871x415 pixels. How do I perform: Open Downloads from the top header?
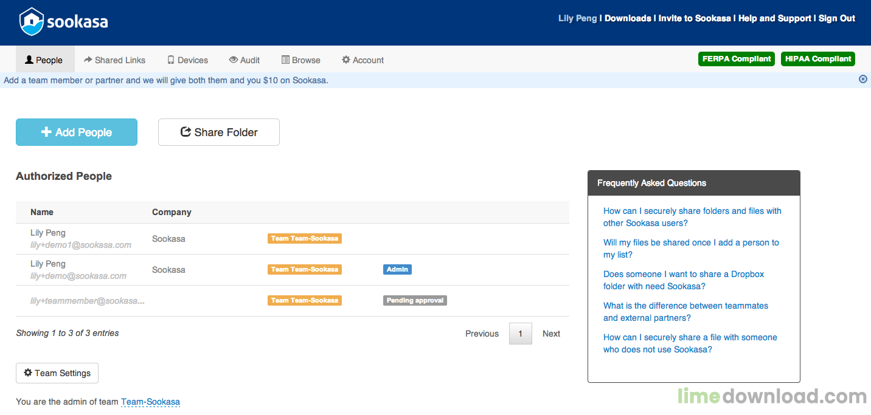pyautogui.click(x=628, y=18)
